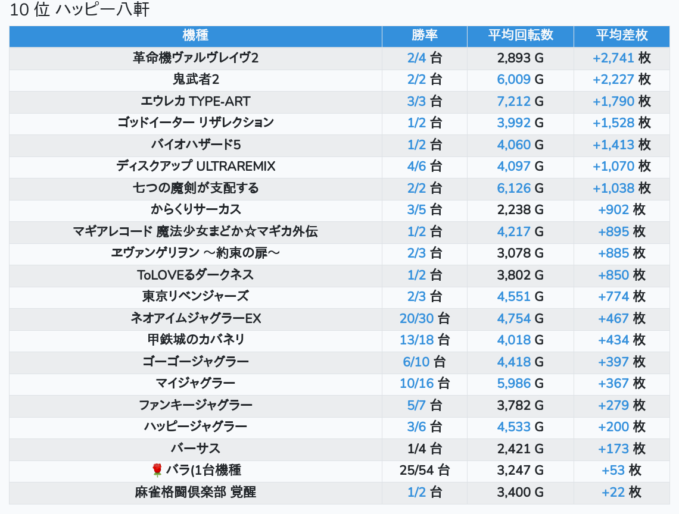Sort table by 勝率 column header

tap(424, 35)
